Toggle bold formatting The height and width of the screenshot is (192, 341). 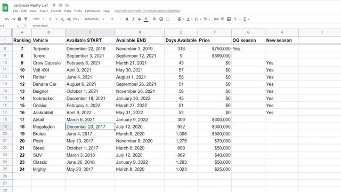point(127,19)
